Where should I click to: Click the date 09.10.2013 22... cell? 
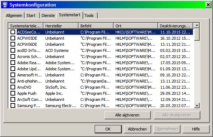click(x=175, y=75)
